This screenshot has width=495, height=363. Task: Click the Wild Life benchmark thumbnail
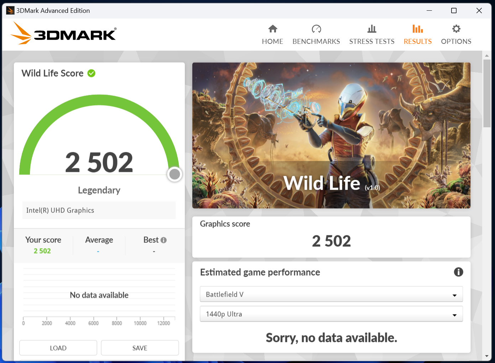point(331,136)
